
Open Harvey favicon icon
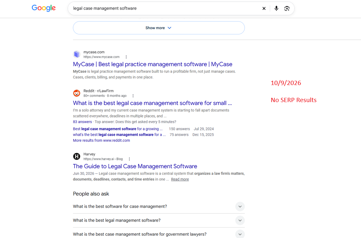[x=77, y=157]
